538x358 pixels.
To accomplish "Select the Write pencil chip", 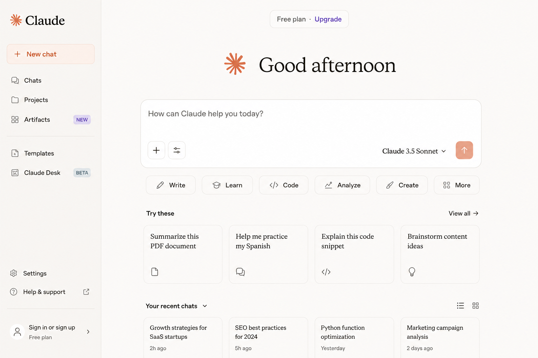I will tap(171, 185).
